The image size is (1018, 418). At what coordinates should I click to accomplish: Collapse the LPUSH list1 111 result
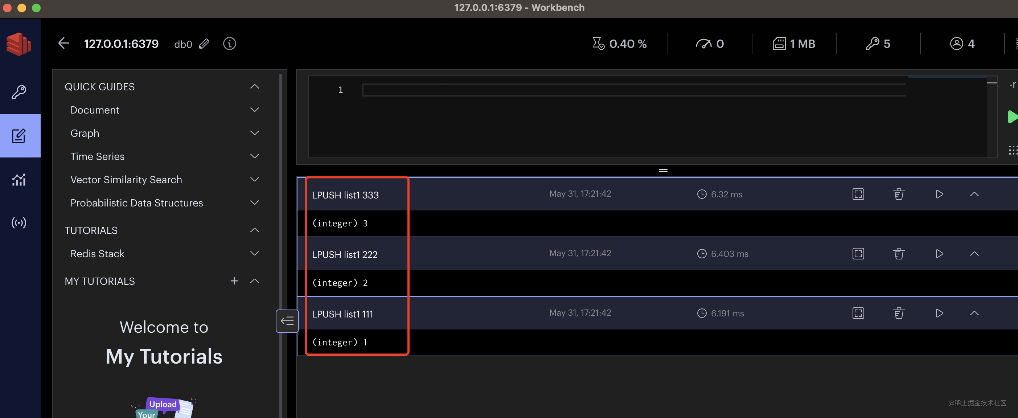coord(974,313)
